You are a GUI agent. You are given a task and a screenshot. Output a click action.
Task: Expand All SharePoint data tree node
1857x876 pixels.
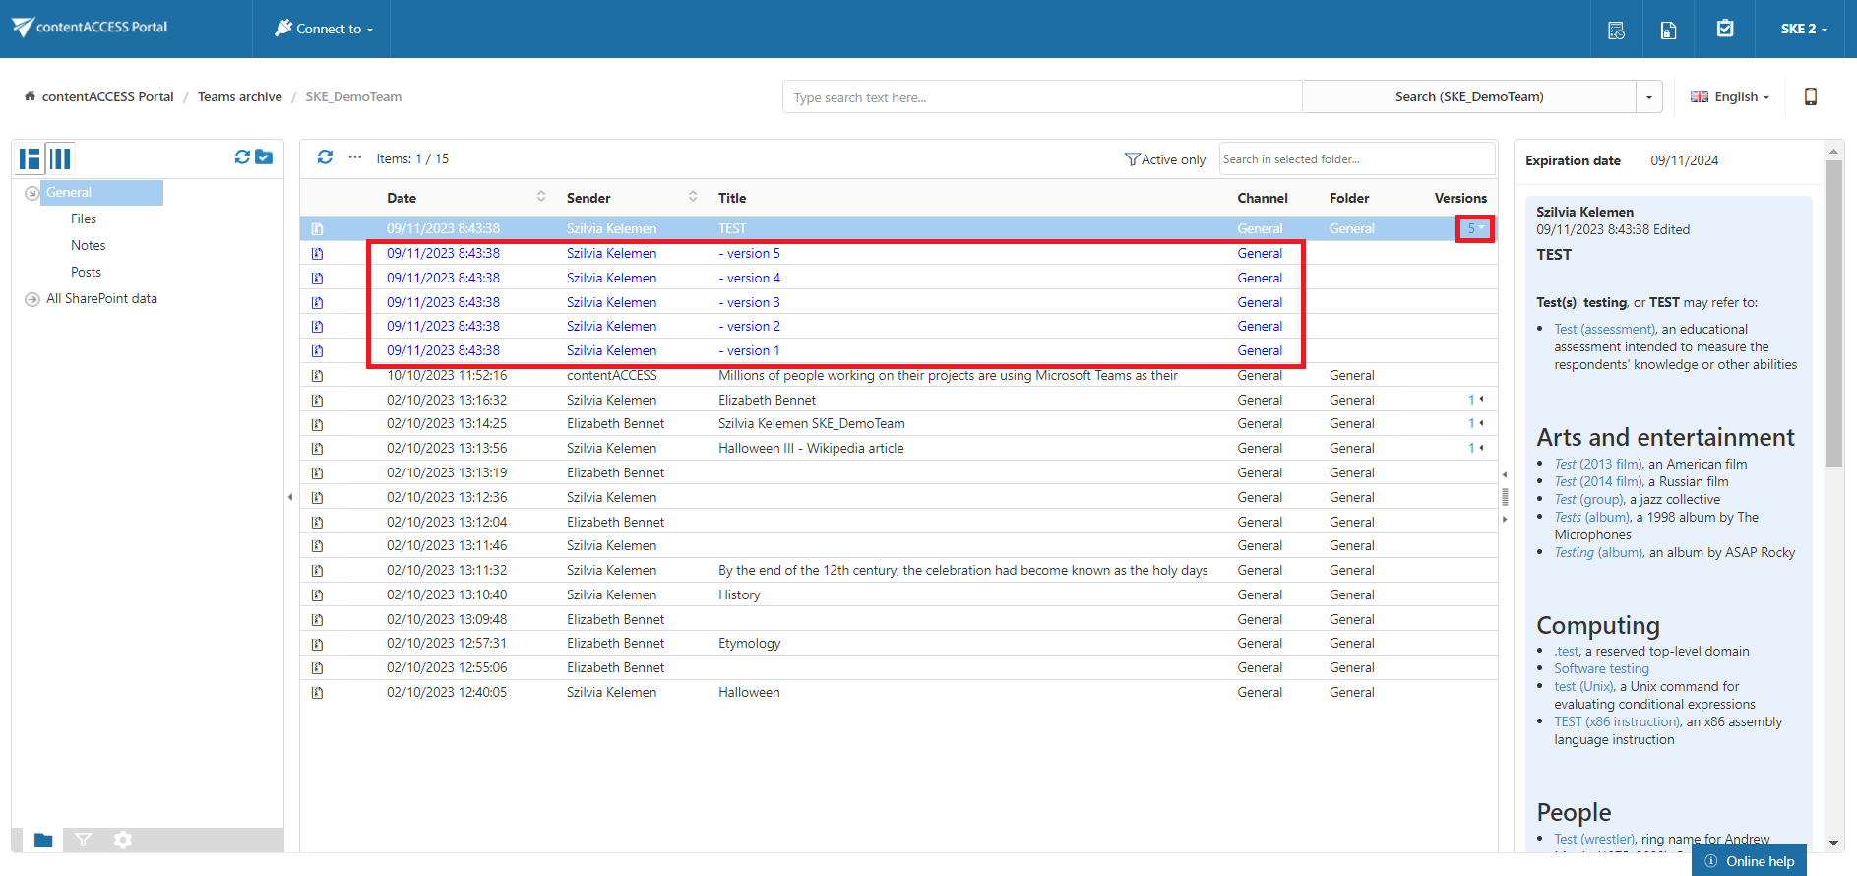32,299
